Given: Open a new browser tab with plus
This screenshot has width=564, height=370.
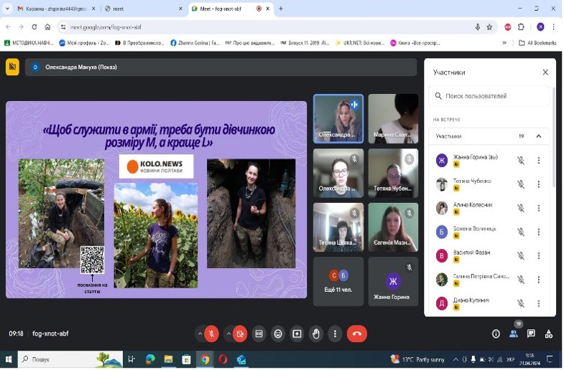Looking at the screenshot, I should click(x=281, y=9).
